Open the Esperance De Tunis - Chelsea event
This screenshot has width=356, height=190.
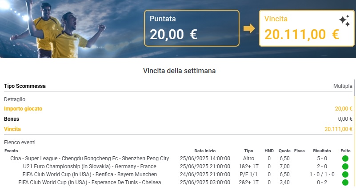click(89, 182)
